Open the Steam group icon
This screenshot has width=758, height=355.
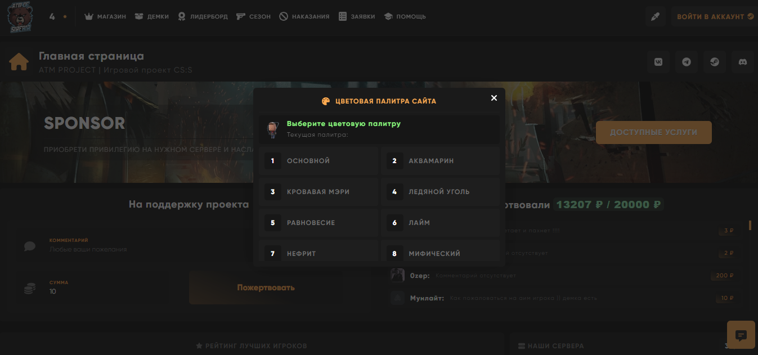[715, 62]
